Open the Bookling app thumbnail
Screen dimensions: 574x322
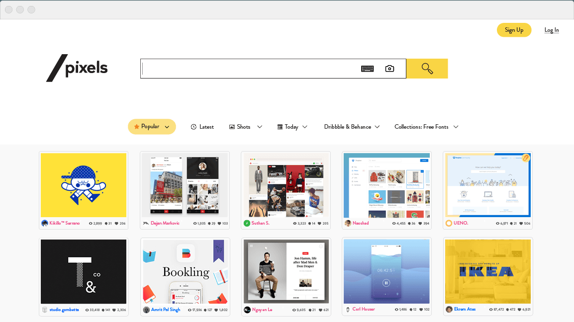(185, 271)
